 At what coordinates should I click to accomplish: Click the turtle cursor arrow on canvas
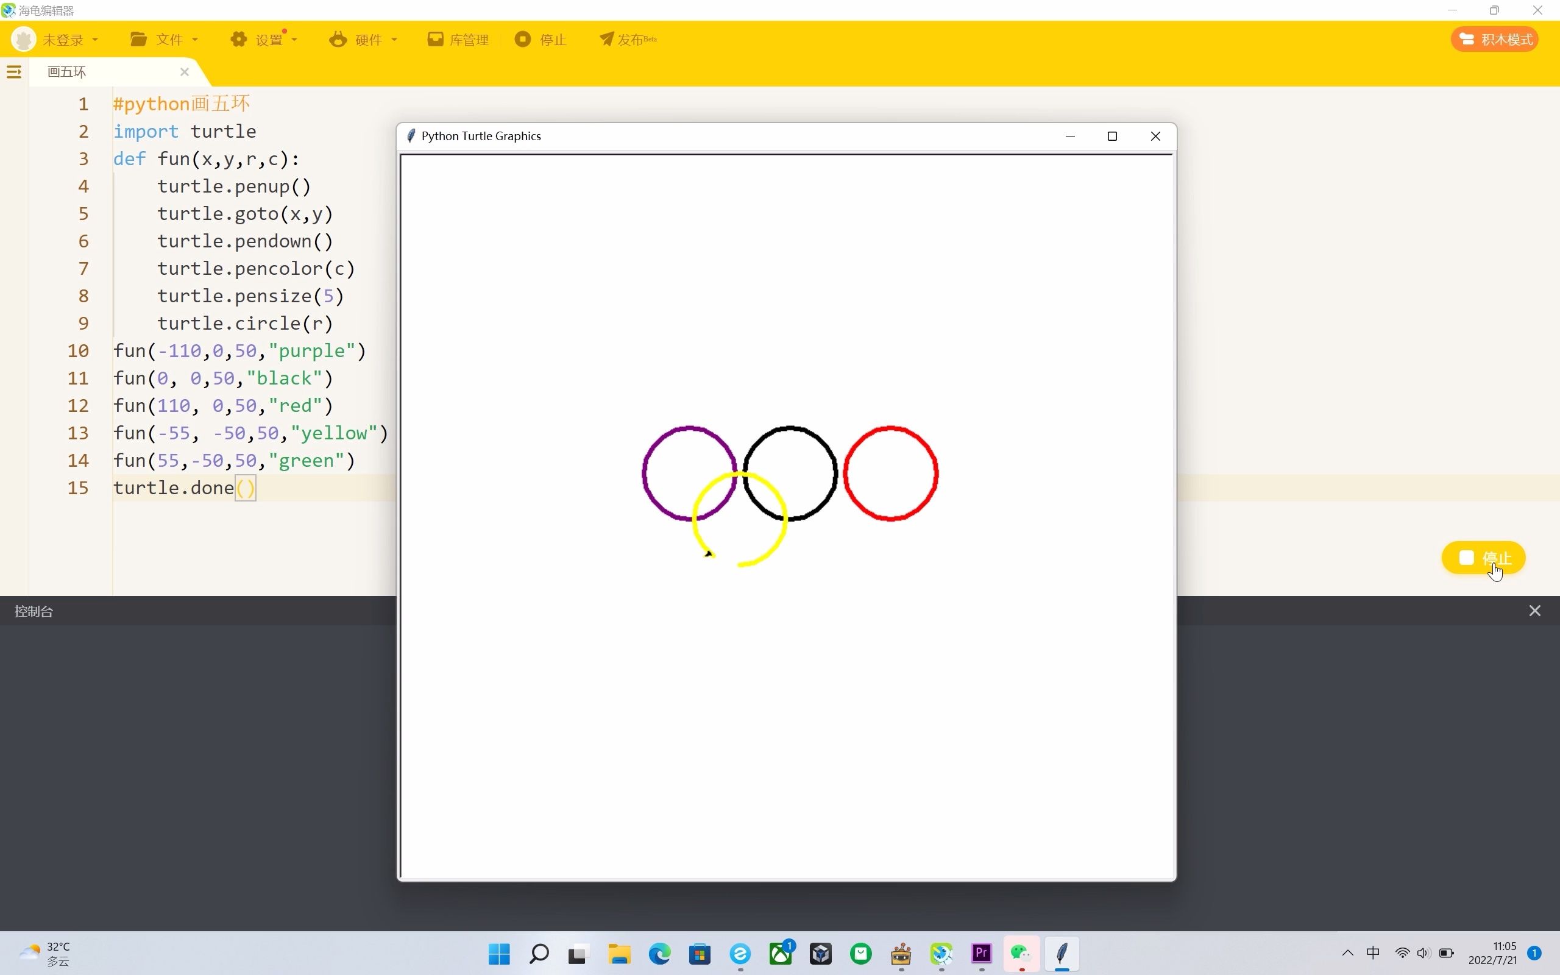click(x=709, y=553)
